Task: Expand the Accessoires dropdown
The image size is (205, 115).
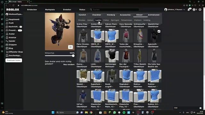Action: tap(126, 15)
